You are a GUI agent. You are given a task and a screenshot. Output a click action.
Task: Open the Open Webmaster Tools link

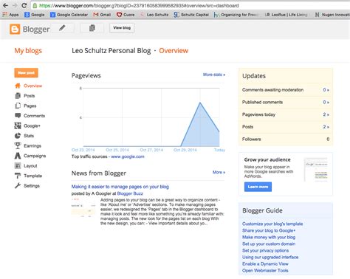(x=265, y=270)
